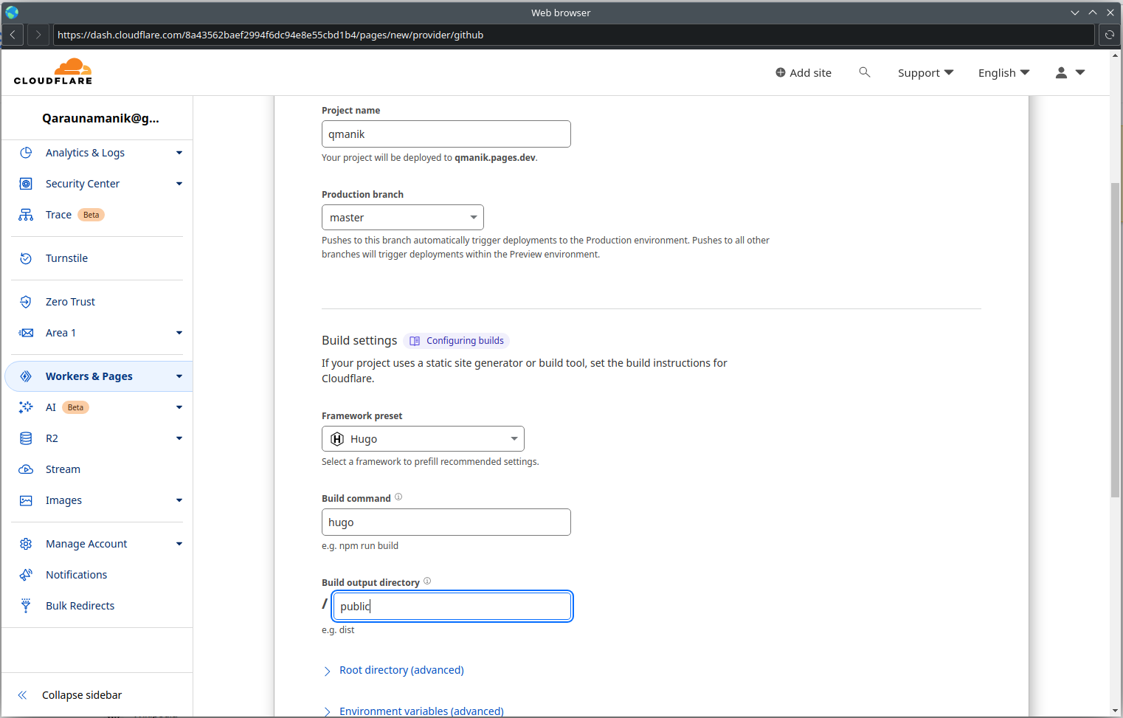
Task: Click the Add site button
Action: click(x=804, y=72)
